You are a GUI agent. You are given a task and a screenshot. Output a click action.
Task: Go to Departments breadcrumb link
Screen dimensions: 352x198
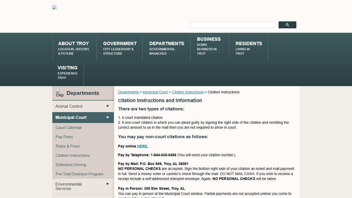pos(128,92)
